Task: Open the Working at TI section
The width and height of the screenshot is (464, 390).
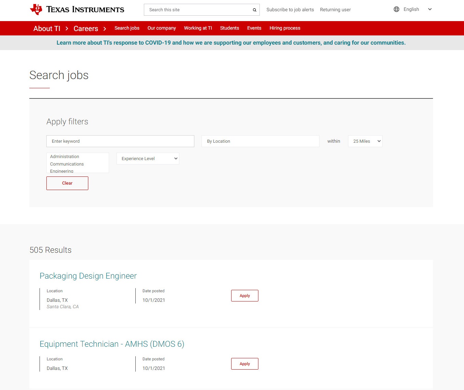Action: (198, 28)
